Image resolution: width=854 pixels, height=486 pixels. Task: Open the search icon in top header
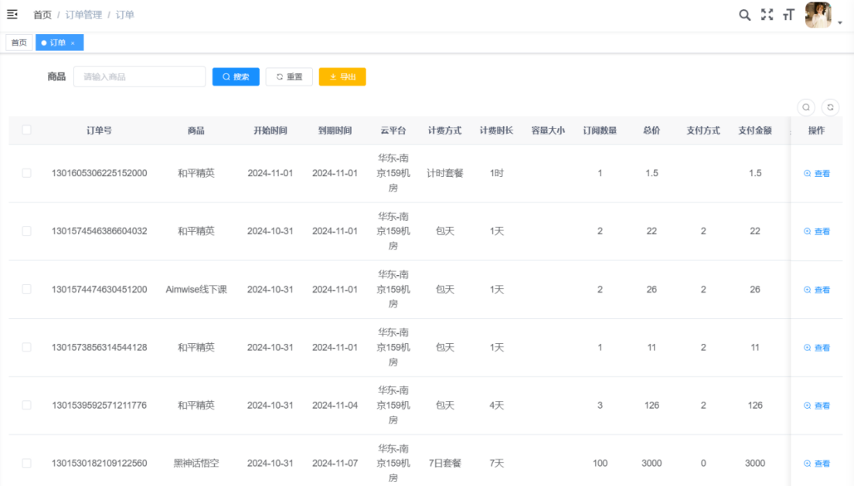[744, 15]
